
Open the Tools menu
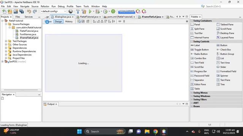click(86, 6)
